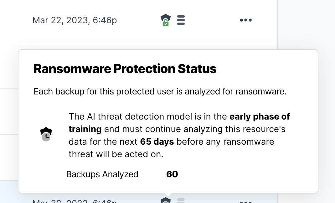The width and height of the screenshot is (335, 203).
Task: Click the bold "65 days" text
Action: point(157,142)
